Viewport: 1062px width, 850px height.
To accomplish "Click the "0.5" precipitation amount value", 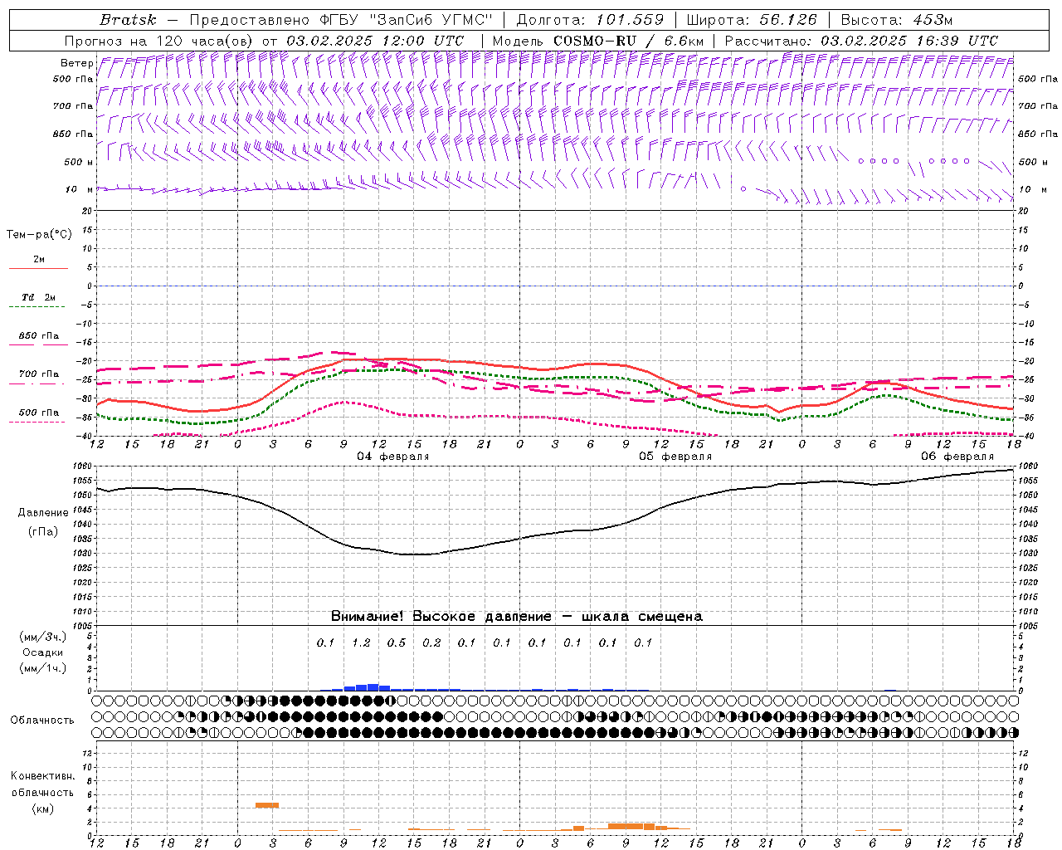I will click(x=396, y=642).
